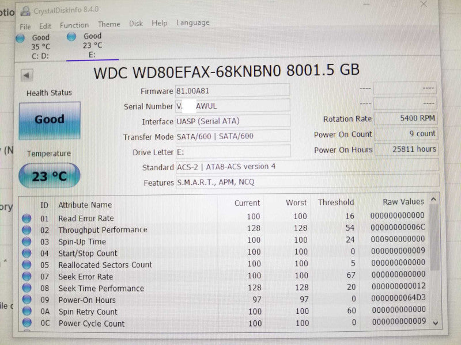Open the Disk menu
This screenshot has height=345, width=461.
136,24
